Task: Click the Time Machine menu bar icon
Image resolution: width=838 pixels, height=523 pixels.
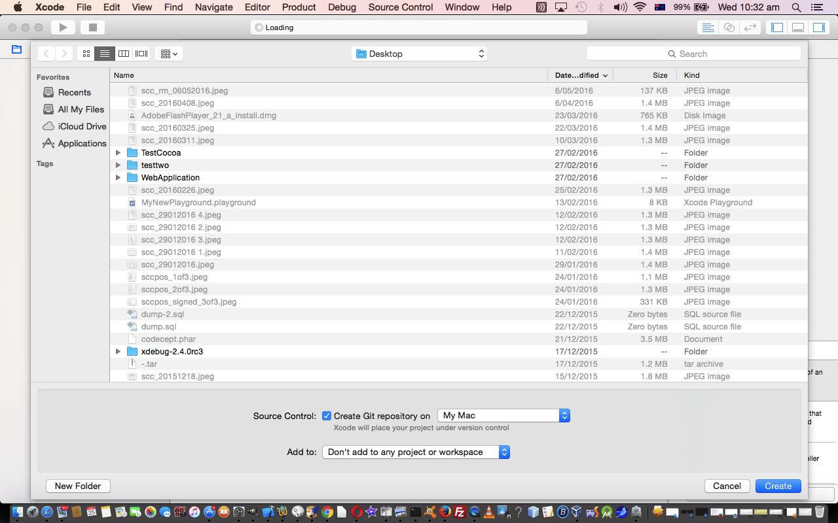Action: point(581,7)
